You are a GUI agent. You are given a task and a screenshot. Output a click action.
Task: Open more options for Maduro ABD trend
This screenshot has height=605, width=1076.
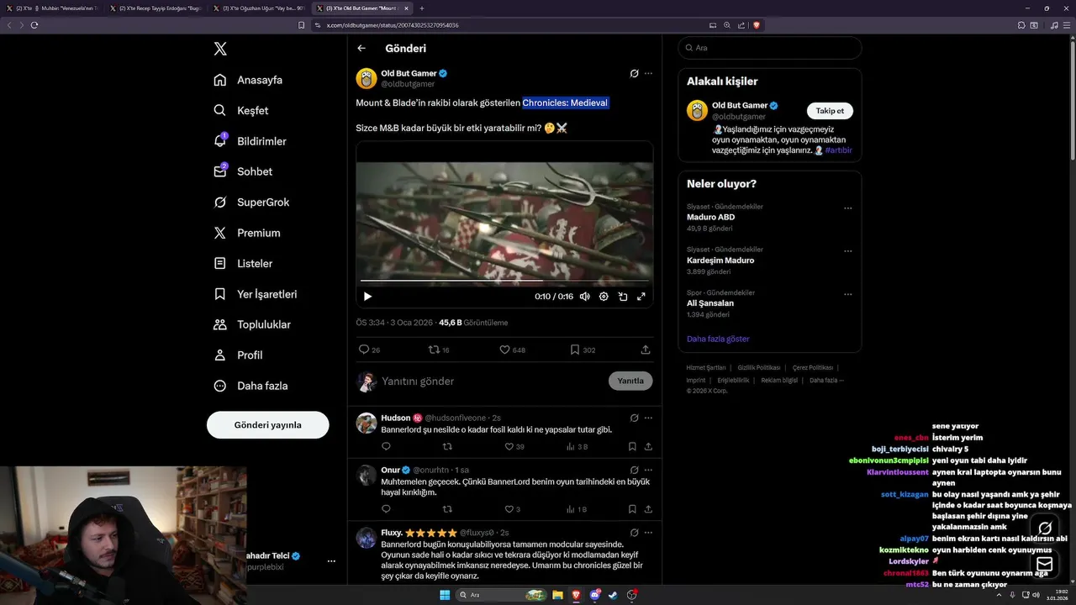pos(847,208)
